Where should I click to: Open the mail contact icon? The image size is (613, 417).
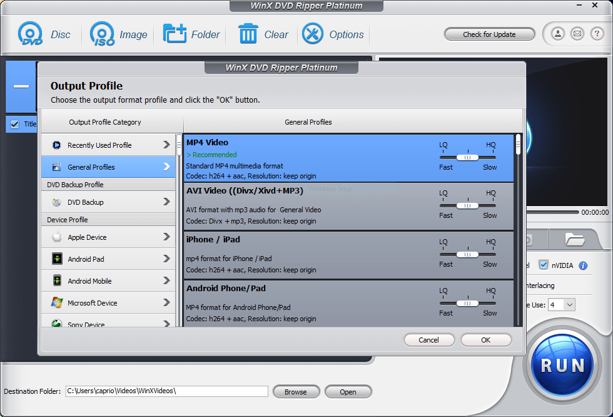577,34
